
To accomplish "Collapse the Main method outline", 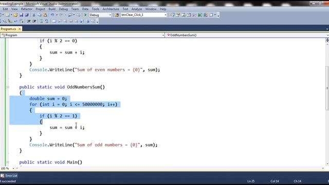I will [x=8, y=162].
